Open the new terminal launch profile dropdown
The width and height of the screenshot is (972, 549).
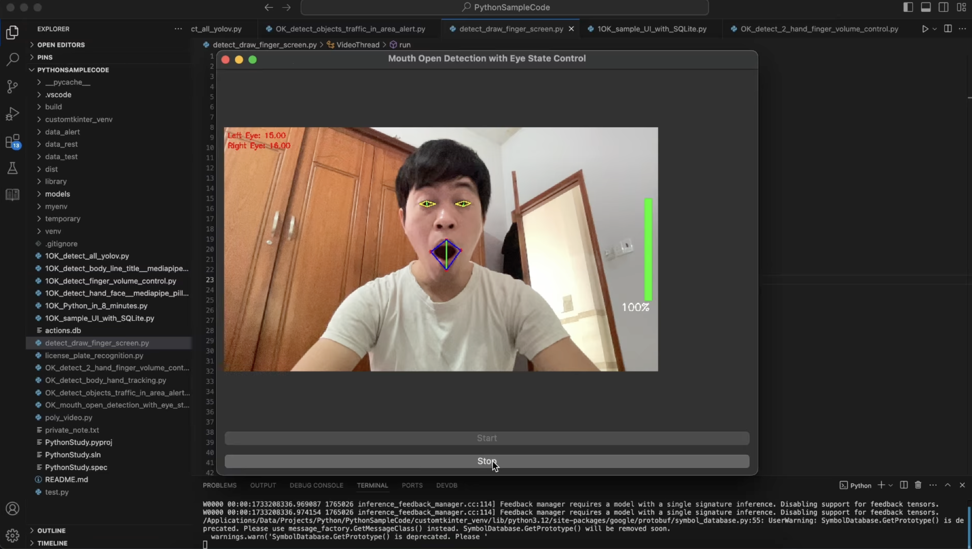pyautogui.click(x=891, y=485)
